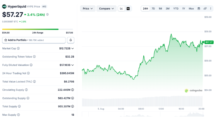Open info icon next to Outstanding Supply label
Screen dimensions: 215x121
(x=28, y=98)
